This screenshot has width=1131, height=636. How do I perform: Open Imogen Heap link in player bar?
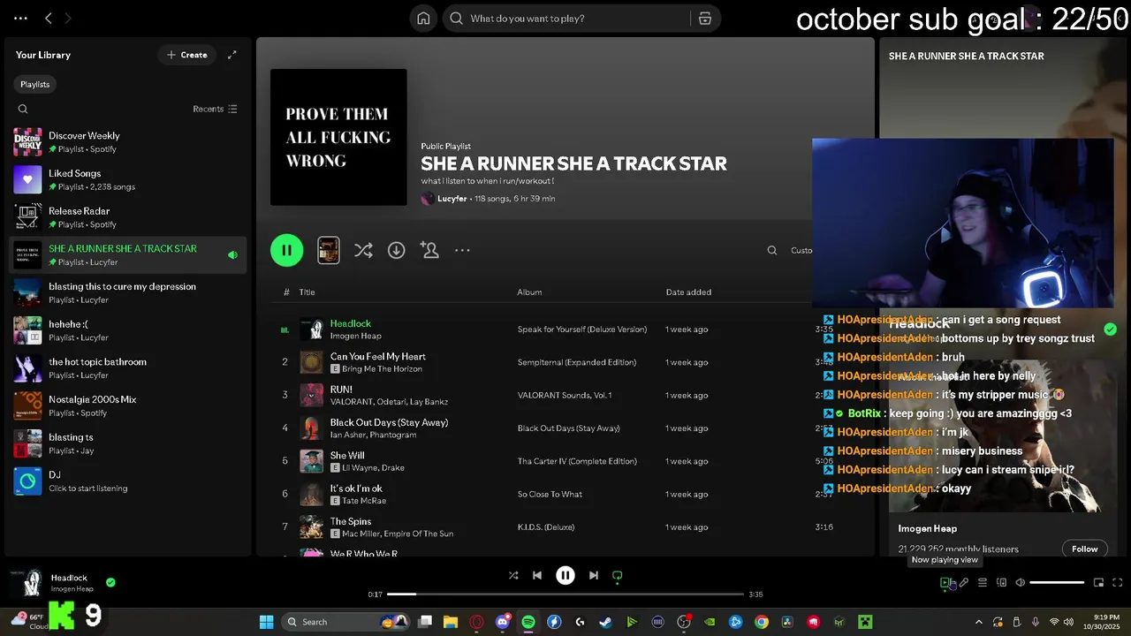72,589
